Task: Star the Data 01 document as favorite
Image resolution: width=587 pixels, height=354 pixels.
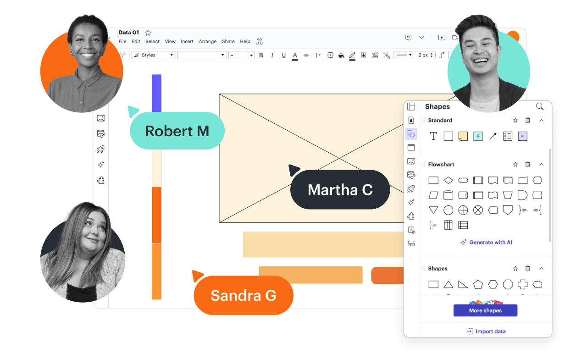Action: coord(148,33)
